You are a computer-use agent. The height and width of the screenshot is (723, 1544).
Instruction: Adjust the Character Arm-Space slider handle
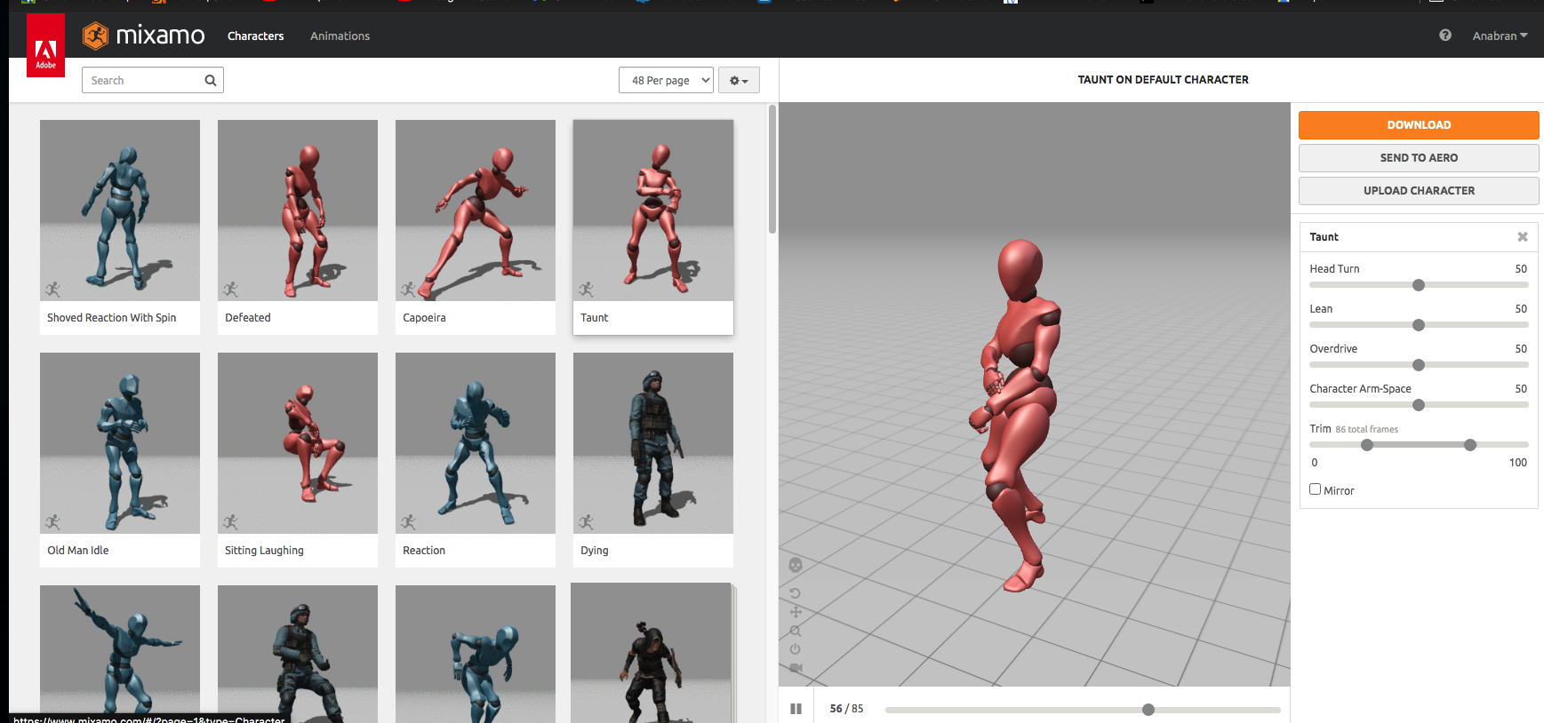click(x=1419, y=405)
